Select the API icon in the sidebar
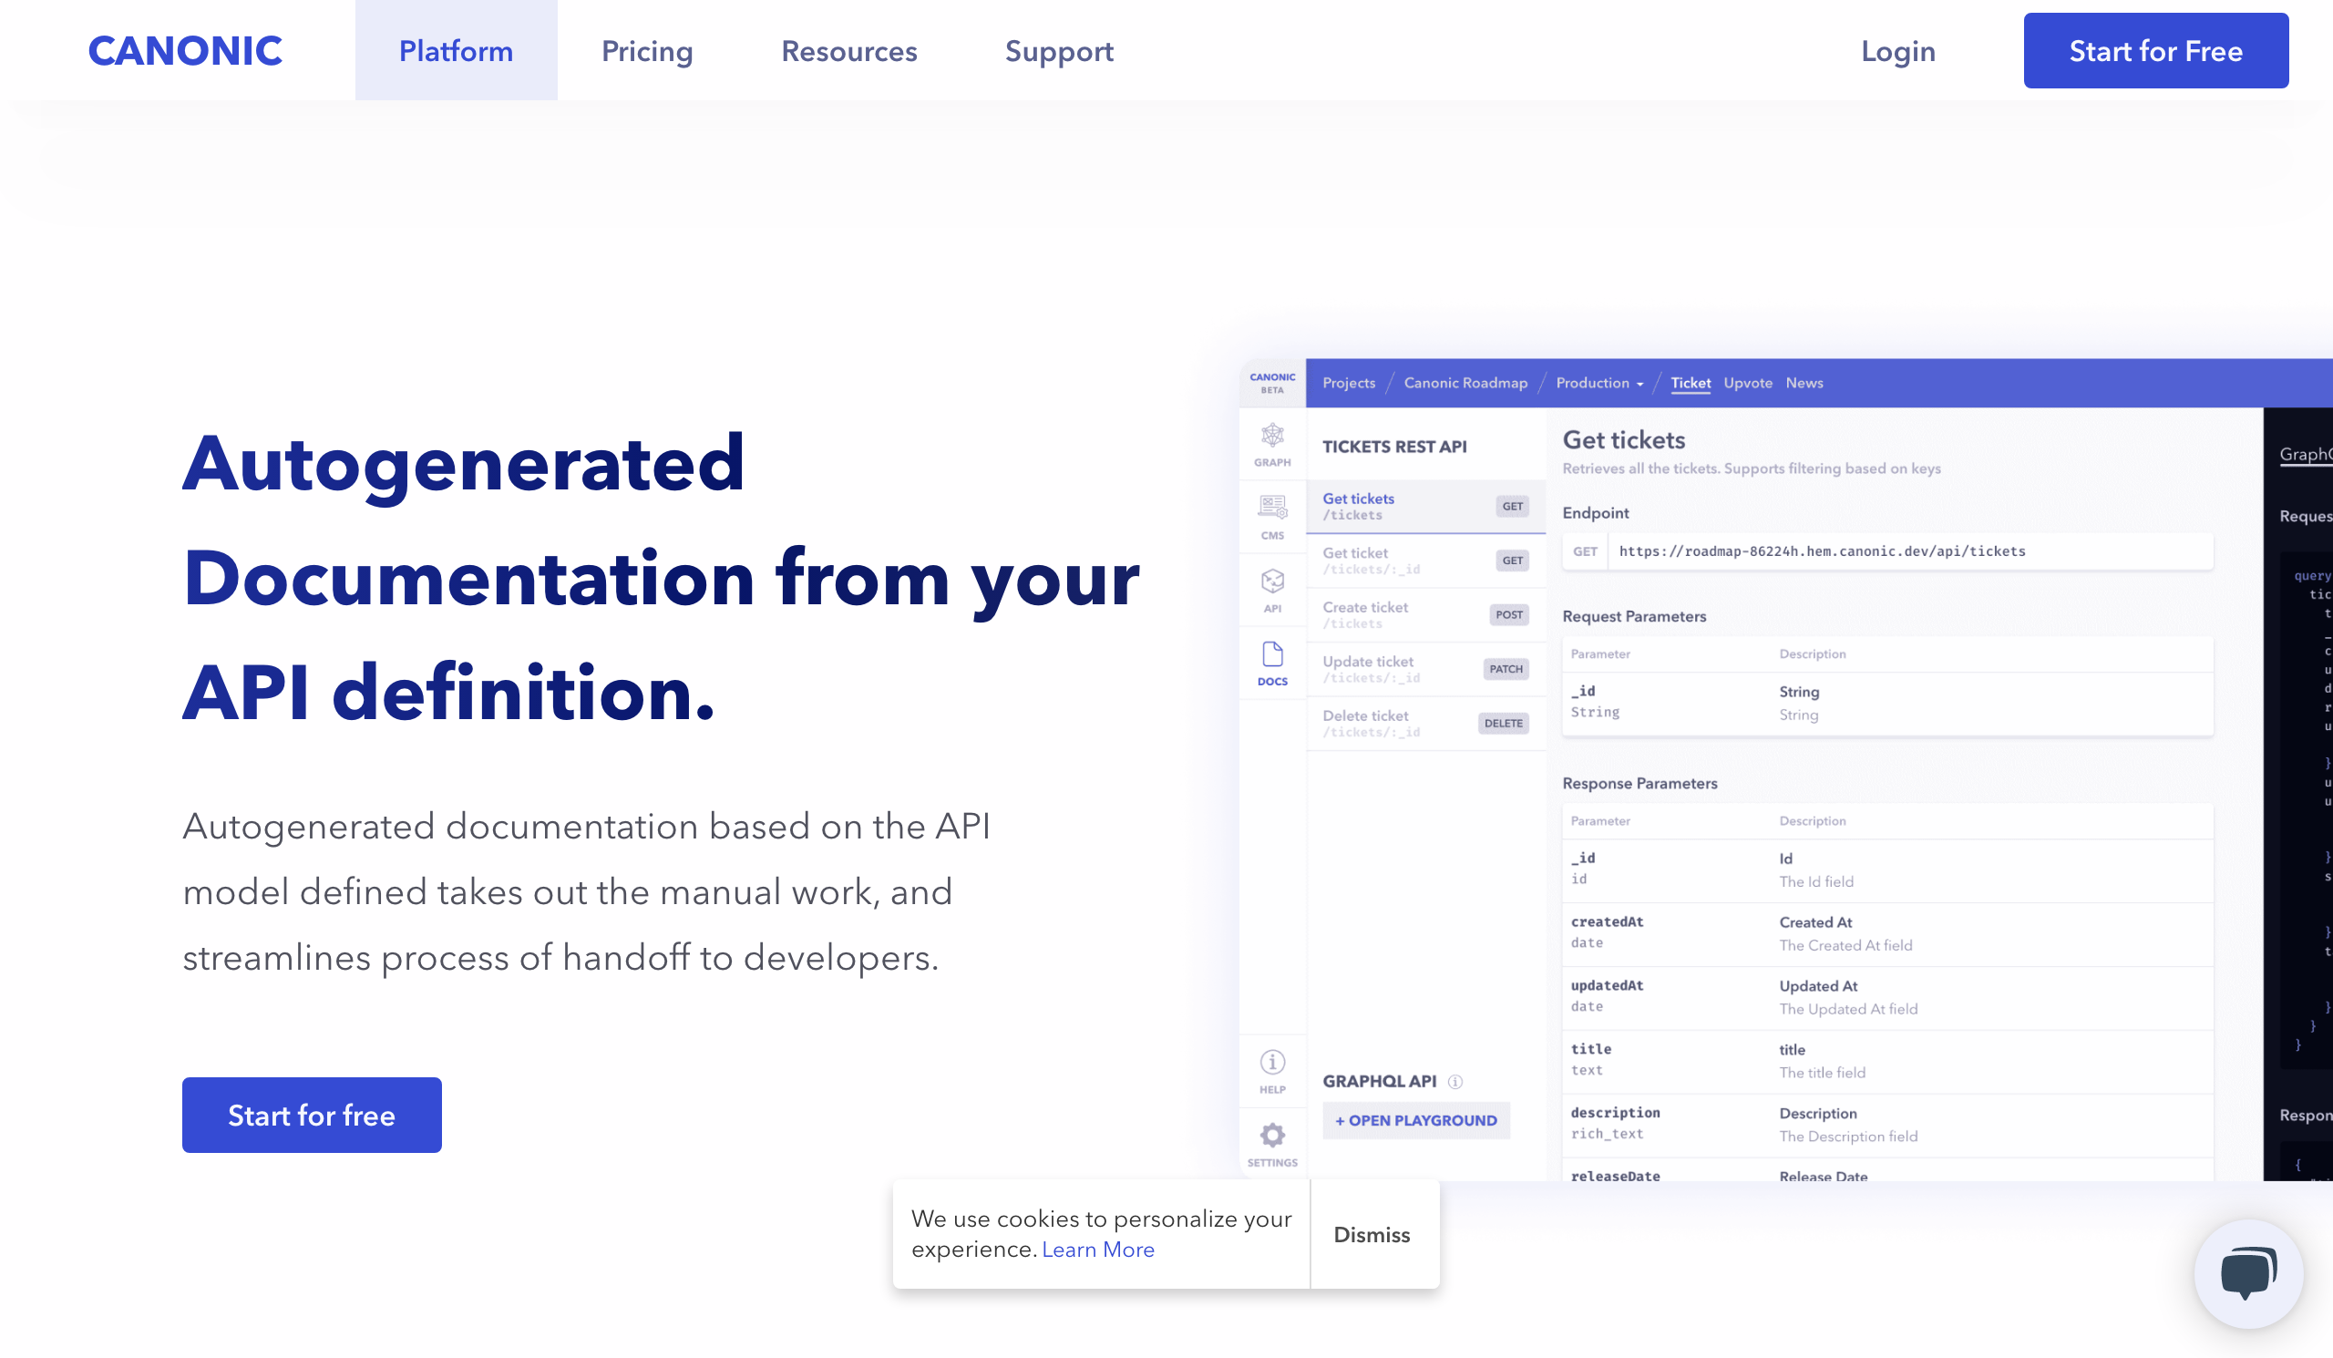The image size is (2333, 1358). coord(1272,591)
